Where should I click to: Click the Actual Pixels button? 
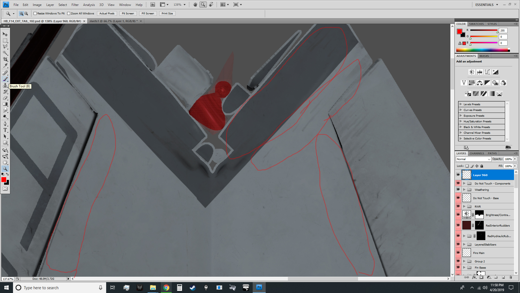107,13
